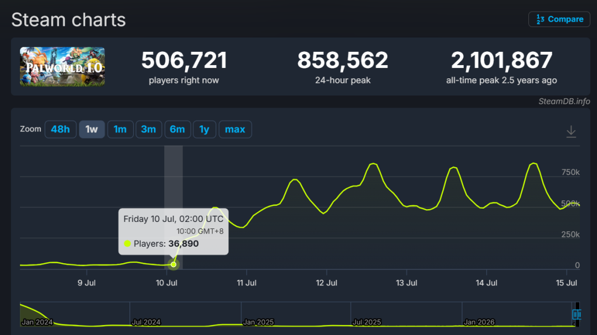Image resolution: width=597 pixels, height=335 pixels.
Task: Click the 250k y-axis label
Action: [x=570, y=234]
